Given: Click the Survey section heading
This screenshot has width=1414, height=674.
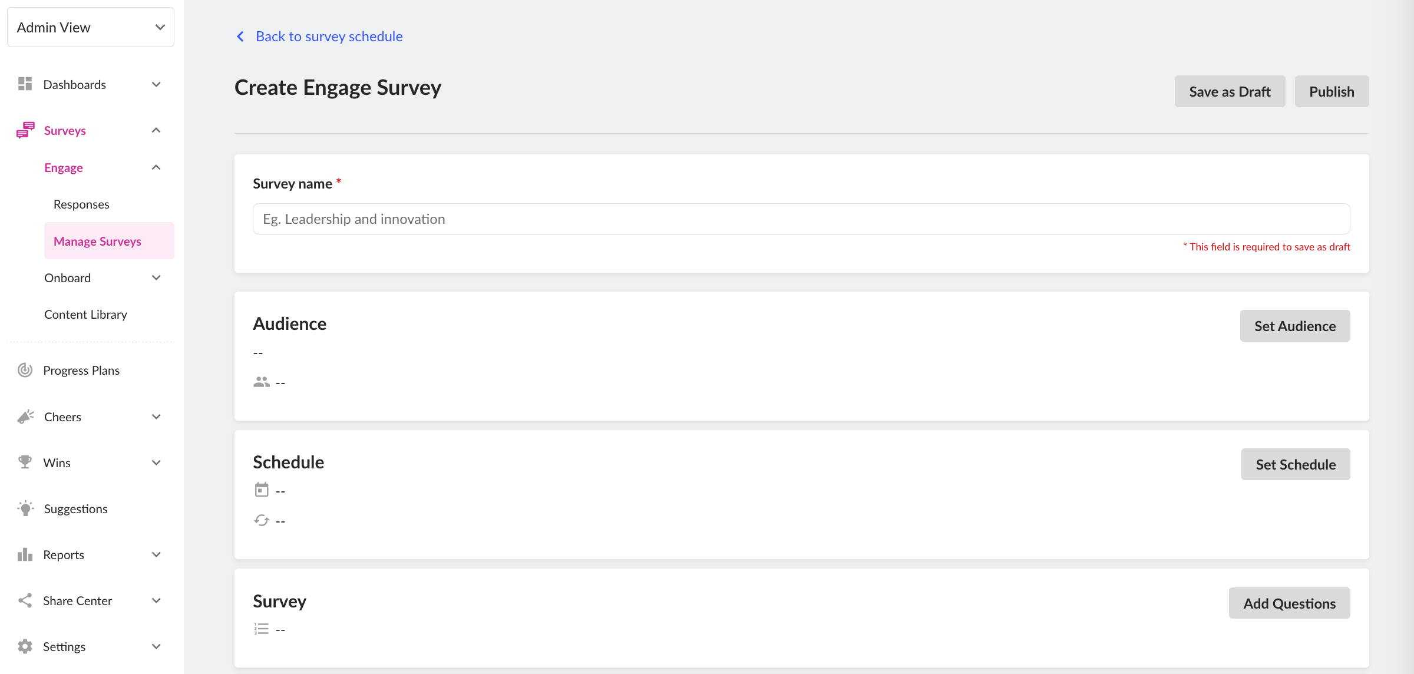Looking at the screenshot, I should tap(279, 601).
